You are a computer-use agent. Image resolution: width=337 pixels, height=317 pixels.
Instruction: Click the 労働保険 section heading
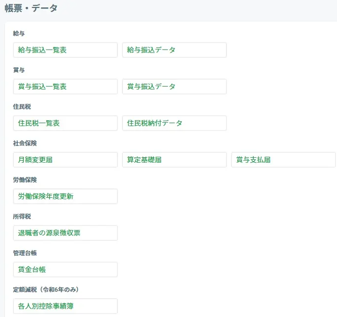[25, 180]
